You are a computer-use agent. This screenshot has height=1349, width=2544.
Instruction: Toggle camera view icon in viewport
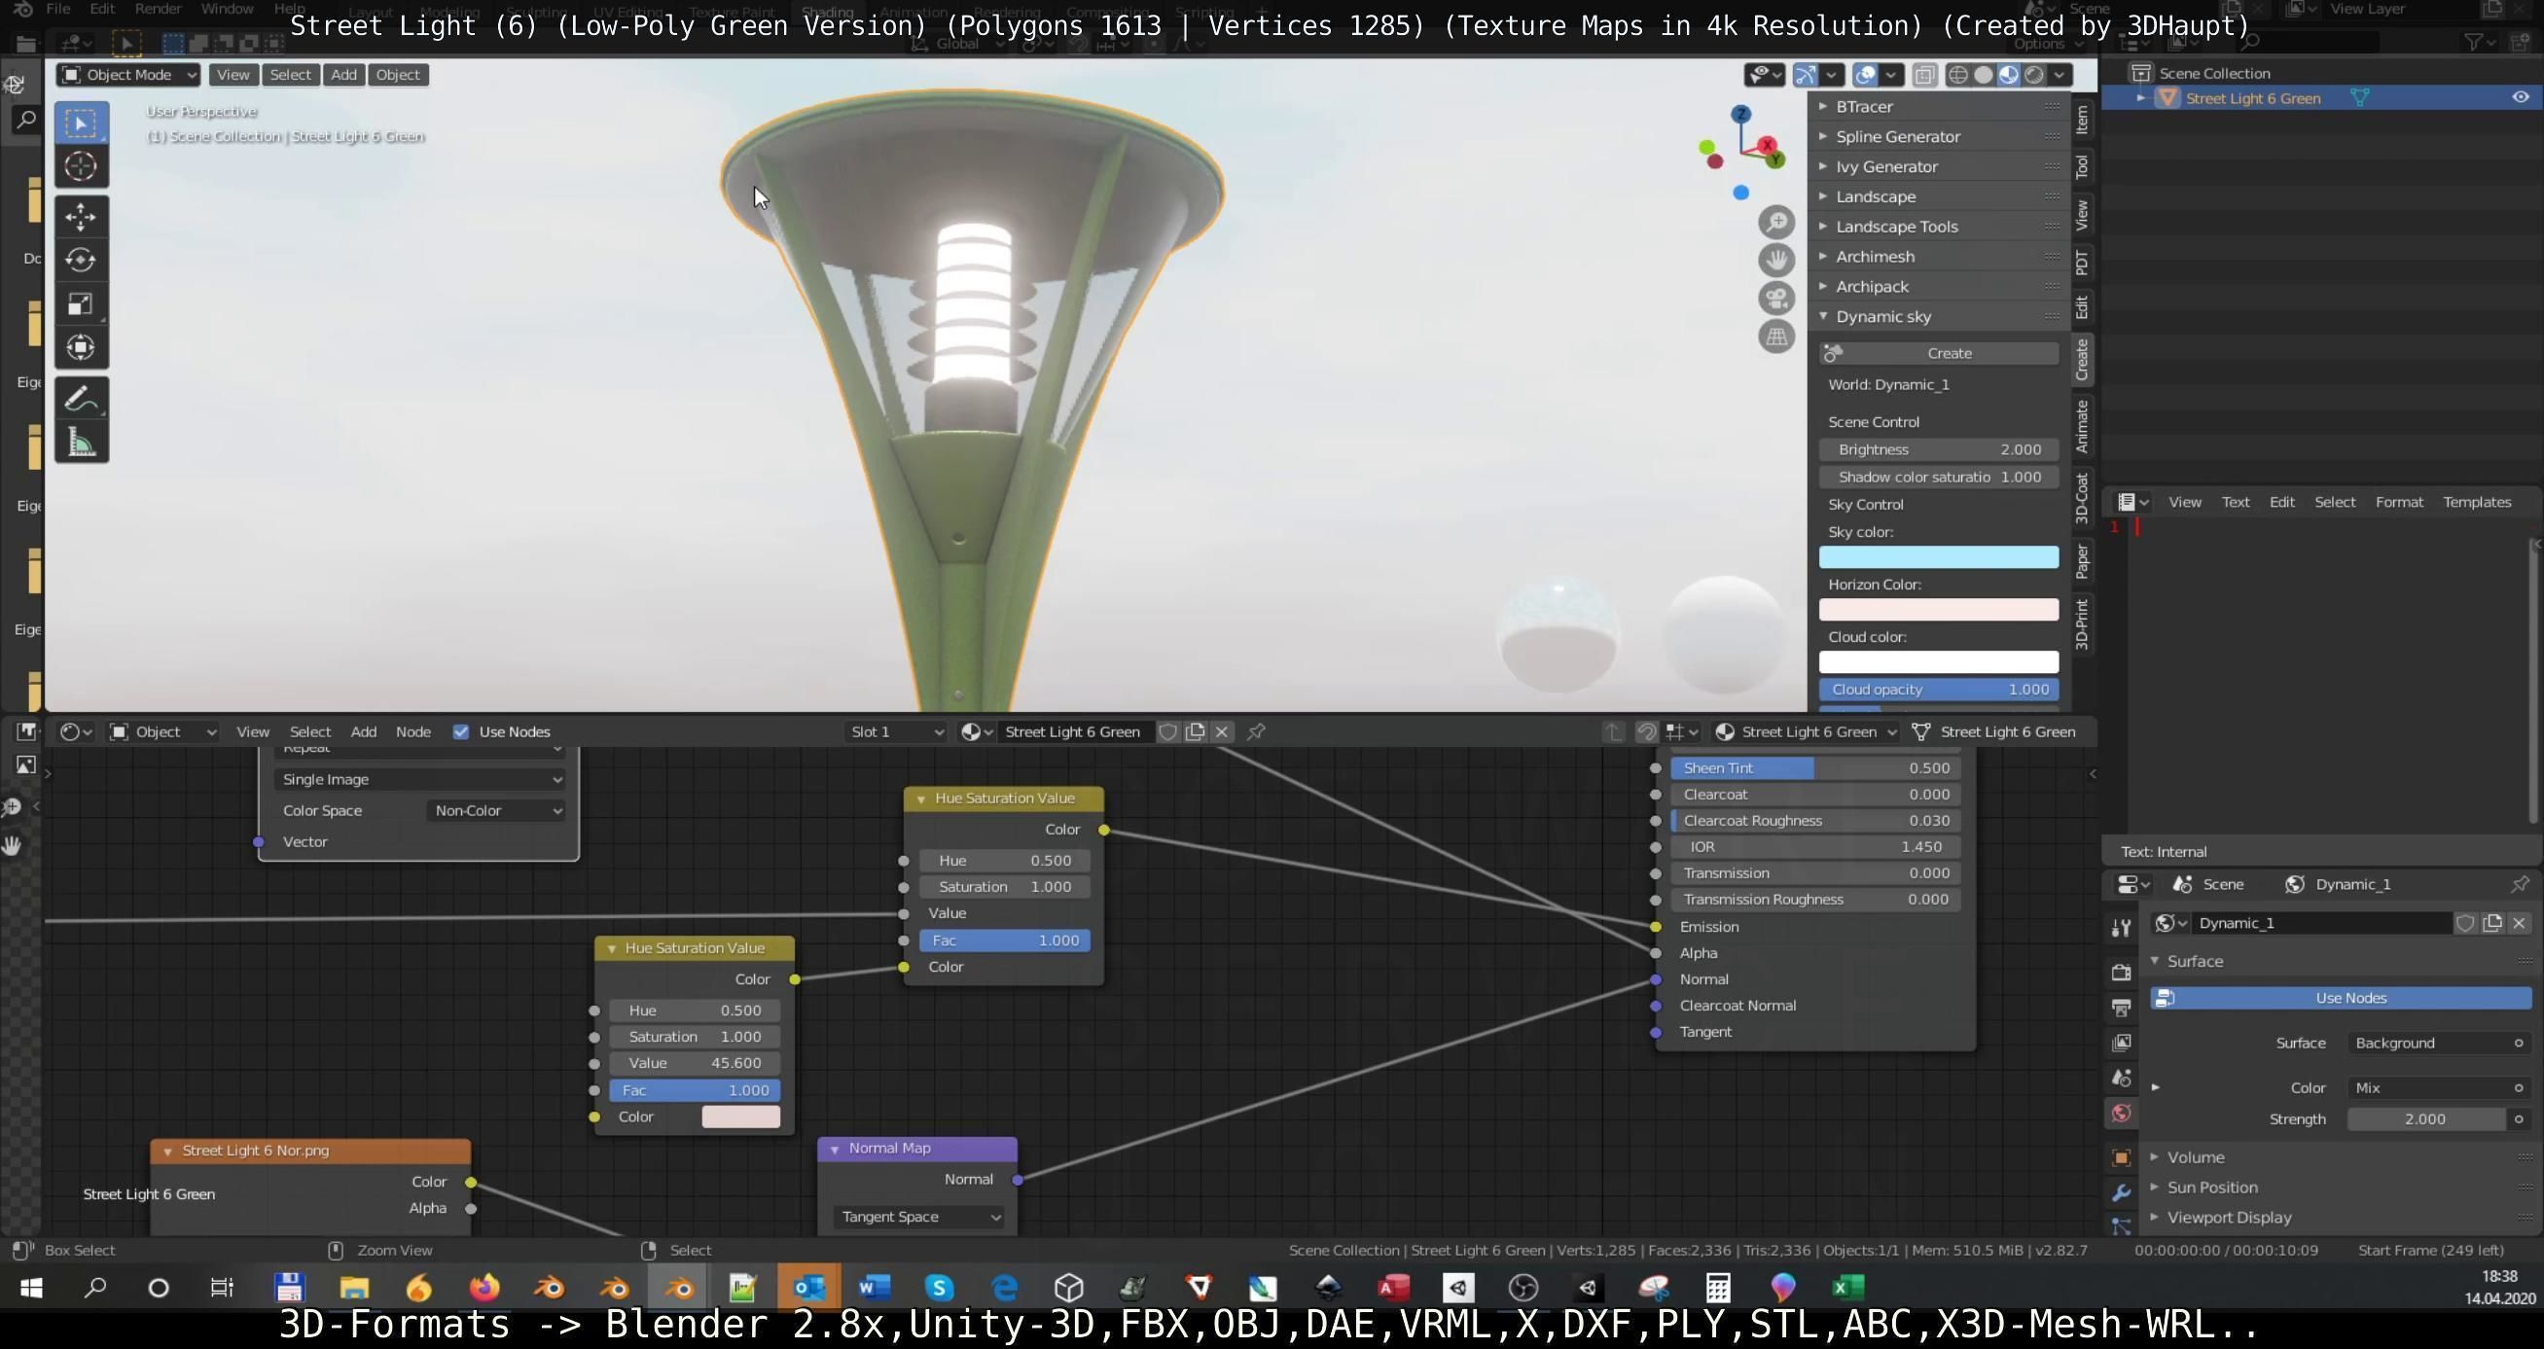[1775, 299]
